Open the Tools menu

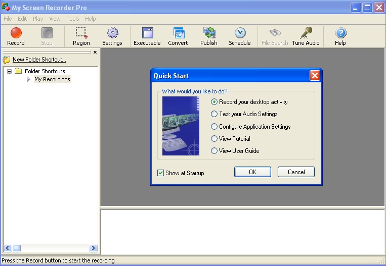[73, 19]
